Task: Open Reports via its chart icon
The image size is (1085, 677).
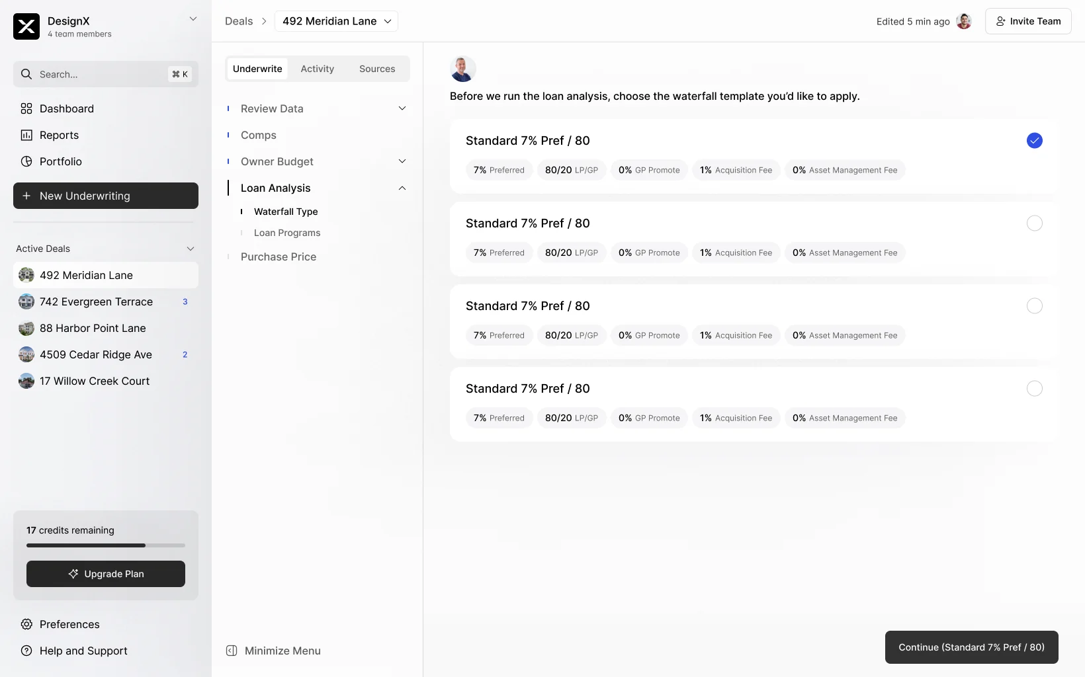Action: (x=26, y=135)
